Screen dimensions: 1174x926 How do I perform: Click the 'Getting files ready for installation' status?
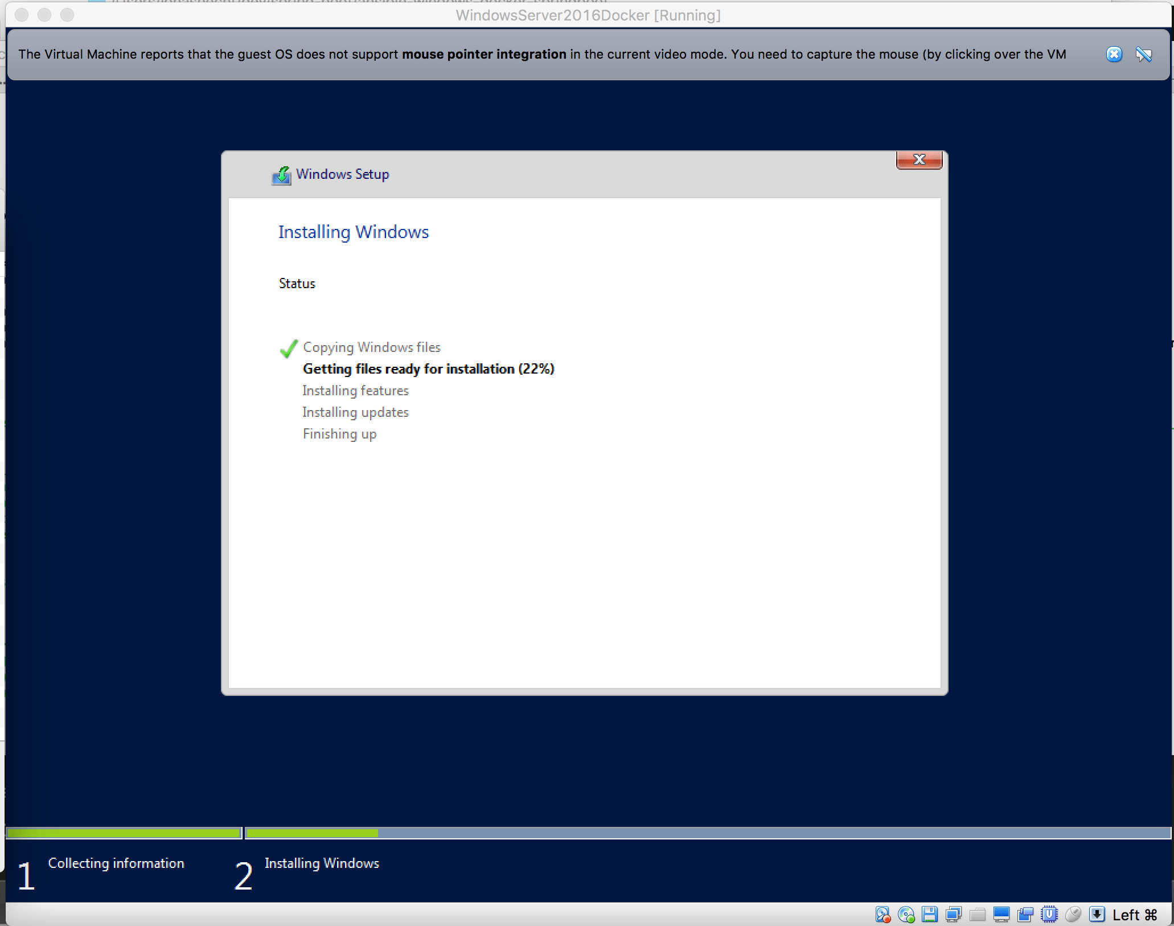[x=428, y=369]
